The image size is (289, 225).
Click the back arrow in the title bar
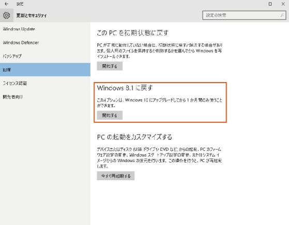point(6,4)
